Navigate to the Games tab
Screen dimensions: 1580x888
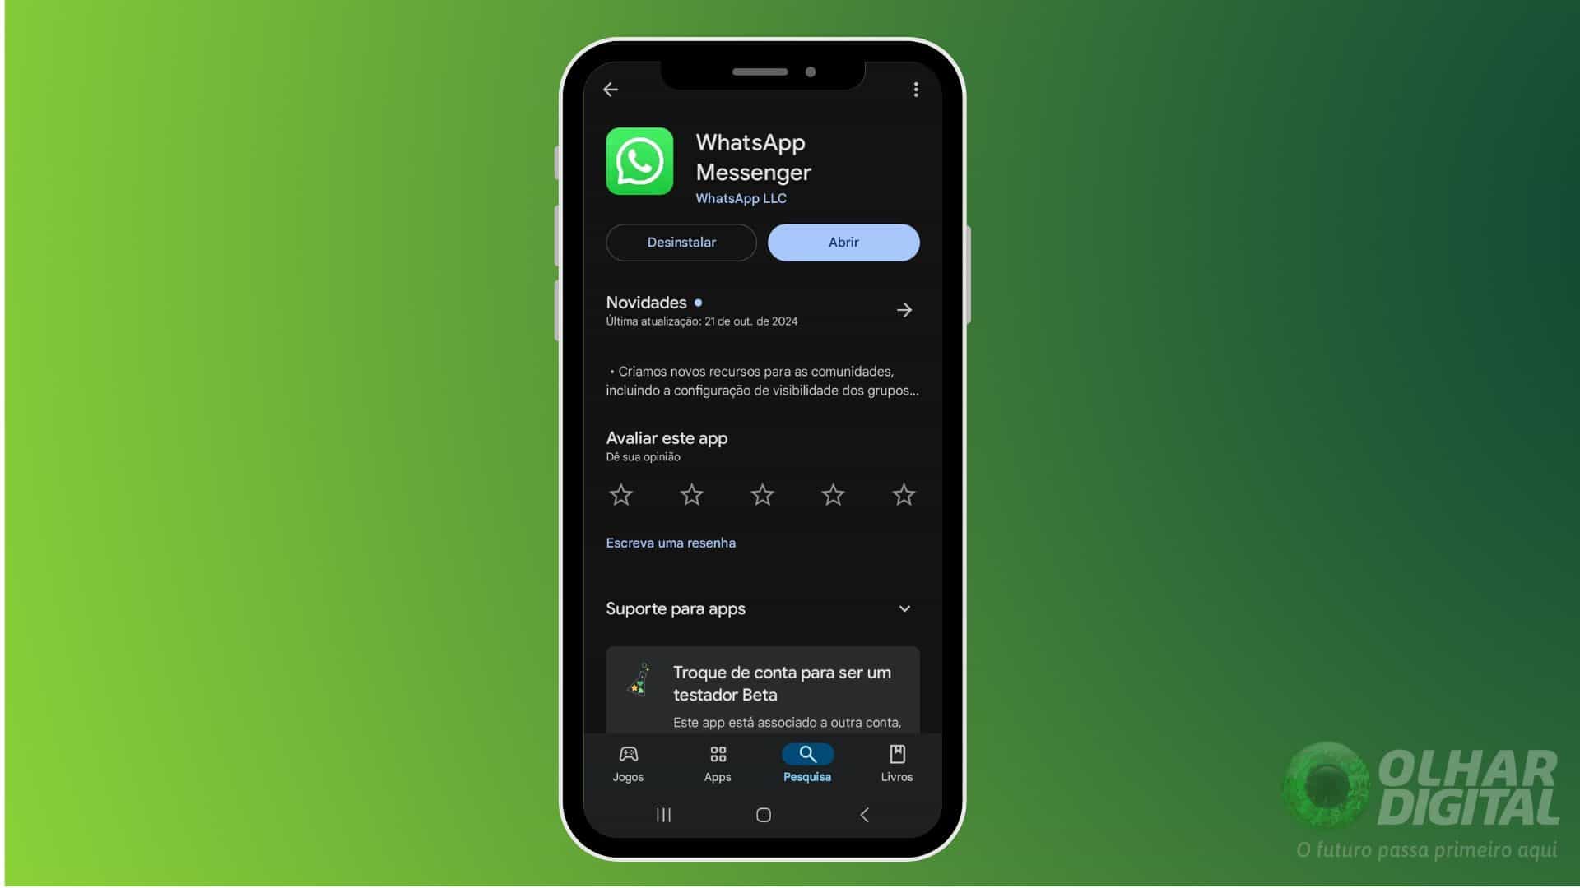pyautogui.click(x=629, y=762)
